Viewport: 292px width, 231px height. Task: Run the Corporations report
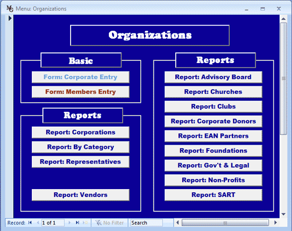click(x=81, y=132)
